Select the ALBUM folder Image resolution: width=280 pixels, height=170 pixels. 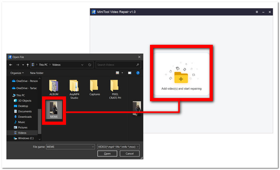[x=54, y=88]
